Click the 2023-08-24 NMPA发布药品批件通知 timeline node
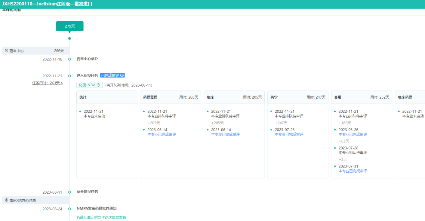 [69, 209]
